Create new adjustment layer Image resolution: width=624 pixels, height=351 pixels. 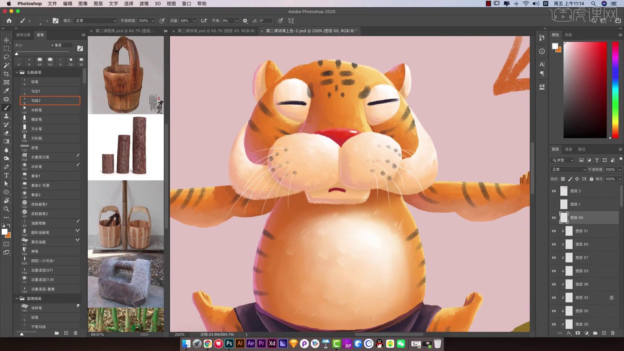coord(586,333)
